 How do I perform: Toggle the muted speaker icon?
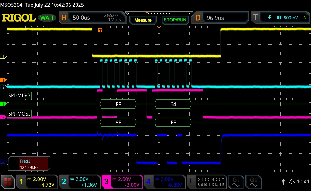[292, 182]
